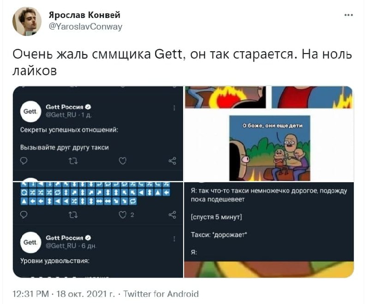Click the retweet icon beside the 2-likes heart
The image size is (369, 304).
tap(73, 215)
